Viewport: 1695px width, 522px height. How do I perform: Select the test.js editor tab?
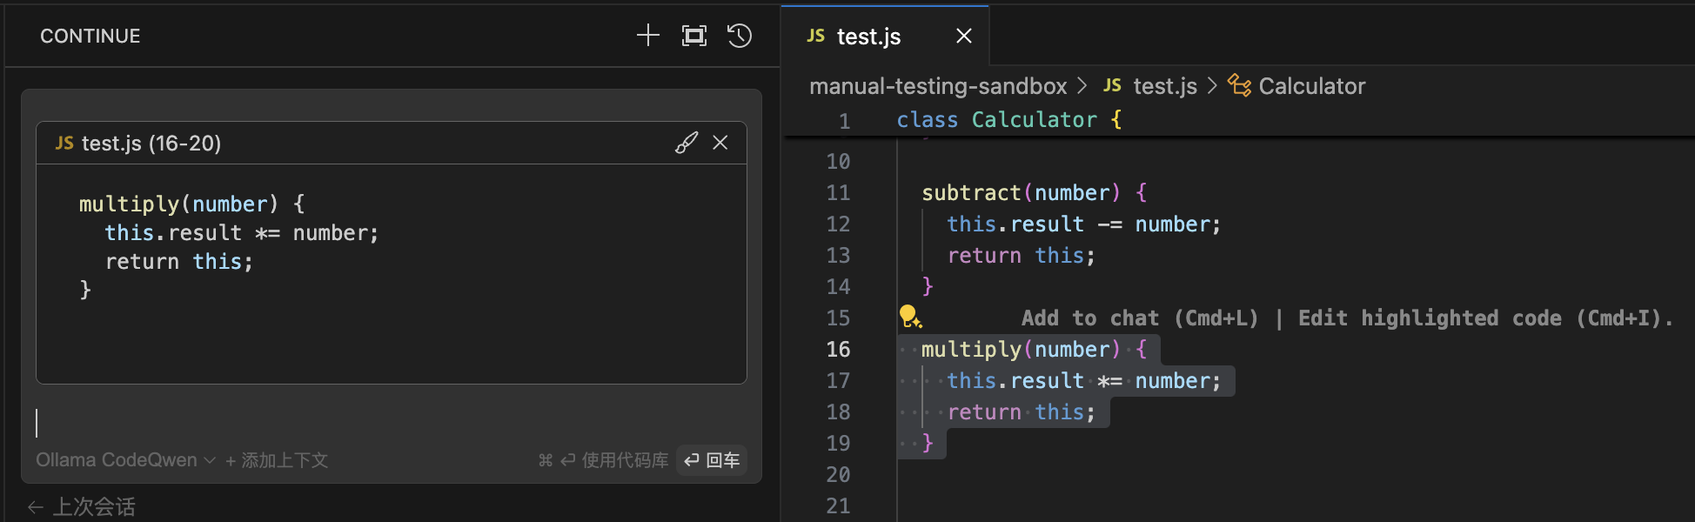click(x=868, y=37)
